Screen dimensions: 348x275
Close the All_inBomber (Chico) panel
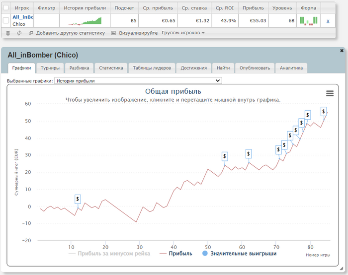pyautogui.click(x=342, y=51)
